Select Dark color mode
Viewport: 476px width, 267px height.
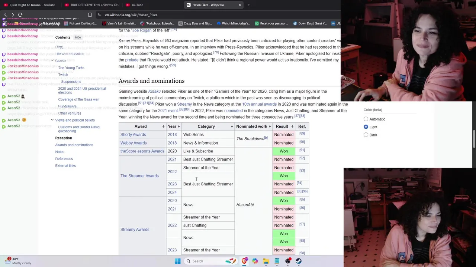click(366, 135)
